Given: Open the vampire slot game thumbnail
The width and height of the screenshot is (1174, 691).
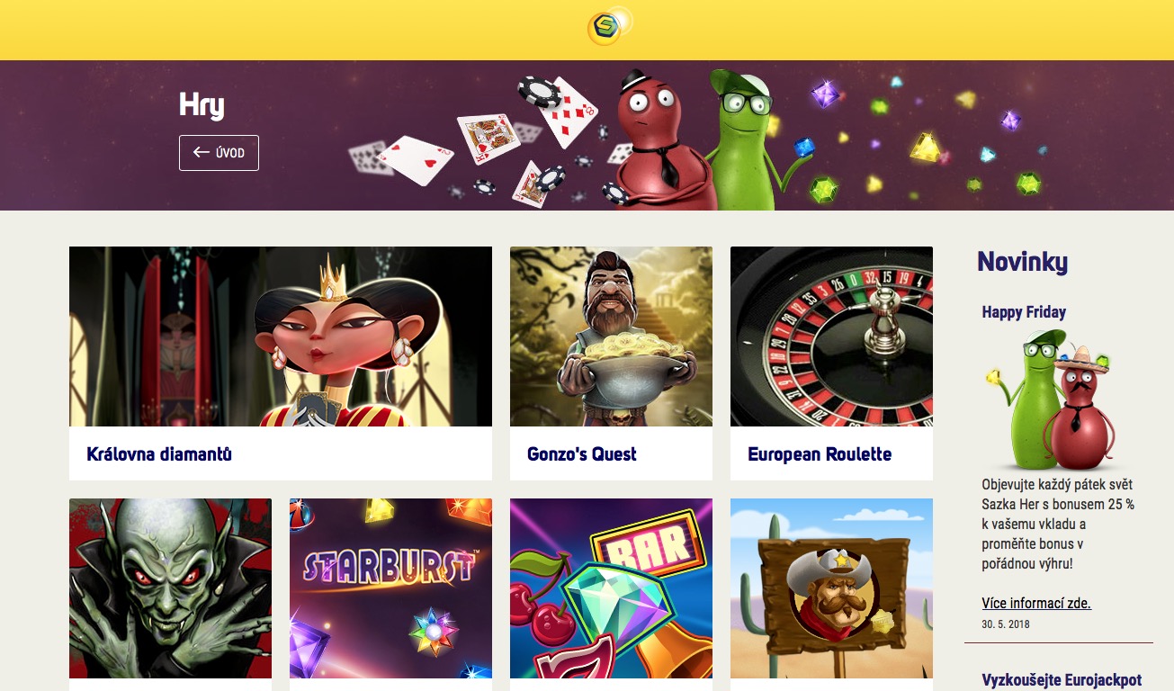Looking at the screenshot, I should (170, 588).
